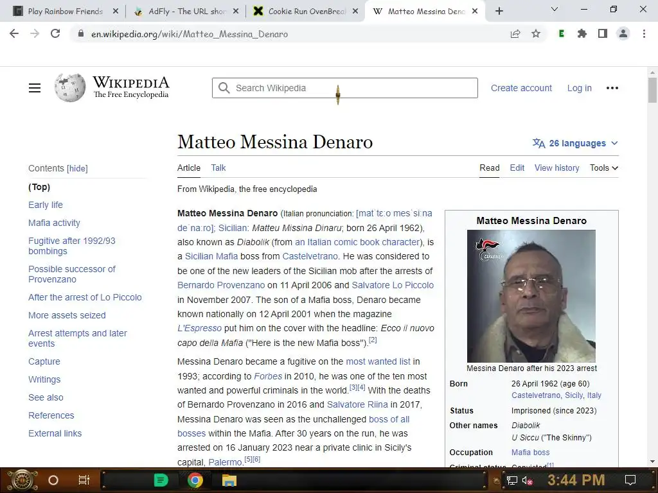Open the Bernardo Provenzano link
The height and width of the screenshot is (493, 658).
point(221,285)
